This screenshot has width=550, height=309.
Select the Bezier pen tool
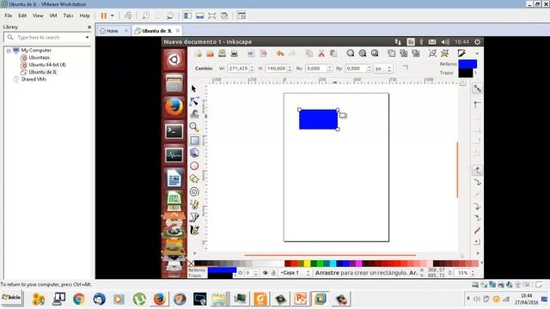coord(194,217)
